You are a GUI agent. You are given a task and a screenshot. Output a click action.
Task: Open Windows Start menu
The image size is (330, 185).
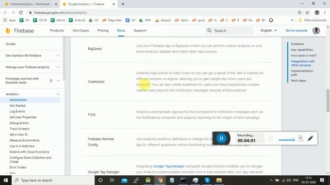(6, 180)
